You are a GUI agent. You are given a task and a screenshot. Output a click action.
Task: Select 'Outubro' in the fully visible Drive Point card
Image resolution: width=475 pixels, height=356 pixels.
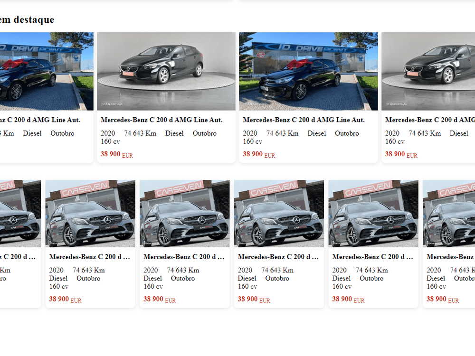(x=347, y=133)
